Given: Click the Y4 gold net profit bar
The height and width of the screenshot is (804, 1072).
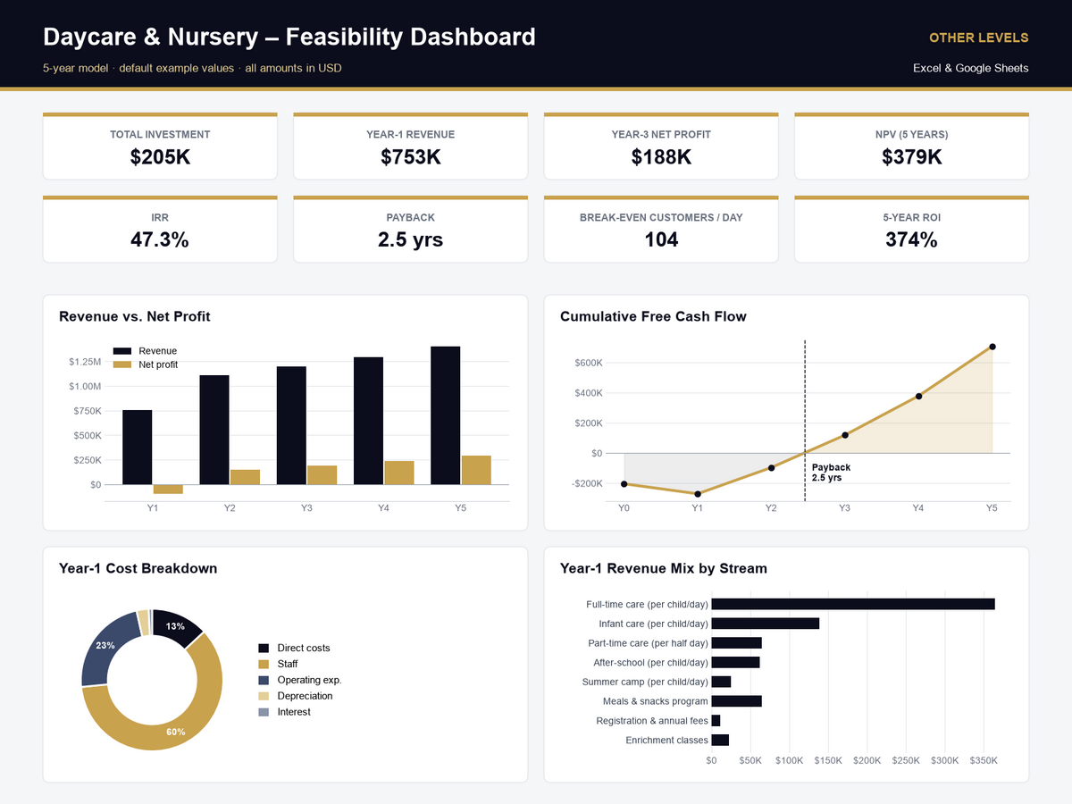Looking at the screenshot, I should click(x=399, y=473).
